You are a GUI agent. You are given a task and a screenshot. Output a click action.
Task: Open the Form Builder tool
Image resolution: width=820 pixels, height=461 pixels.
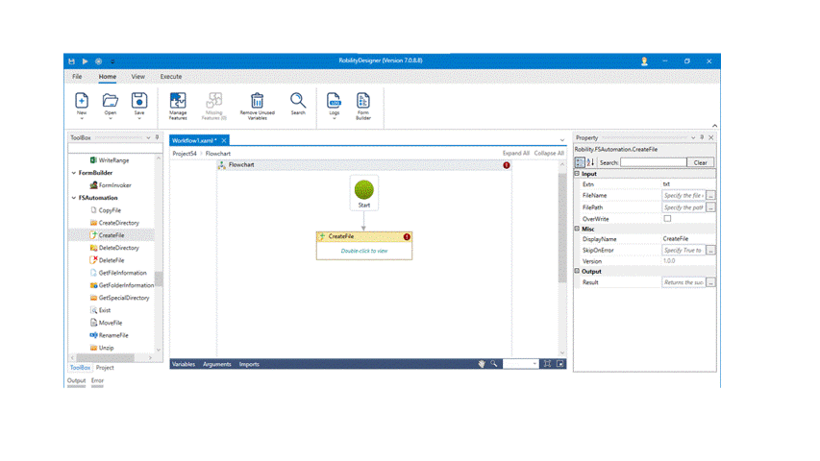[363, 102]
